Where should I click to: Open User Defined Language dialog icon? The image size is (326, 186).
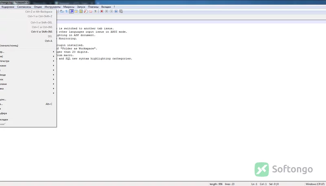coord(76,11)
